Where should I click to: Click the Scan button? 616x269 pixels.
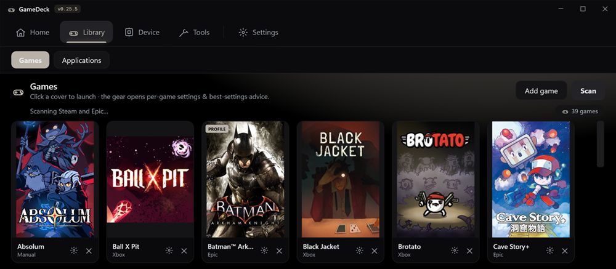[x=588, y=90]
